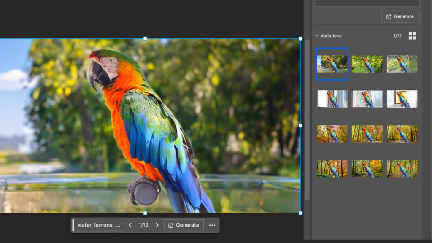Open the three-dots more options menu
The height and width of the screenshot is (243, 432).
tap(212, 225)
